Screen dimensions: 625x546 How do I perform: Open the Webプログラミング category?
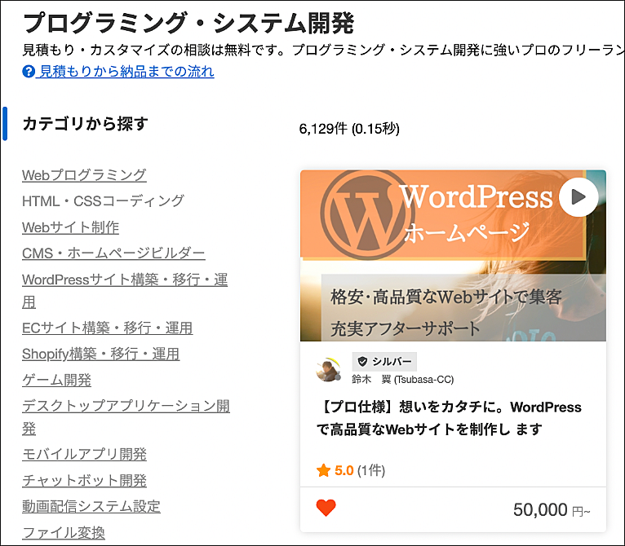(x=84, y=175)
